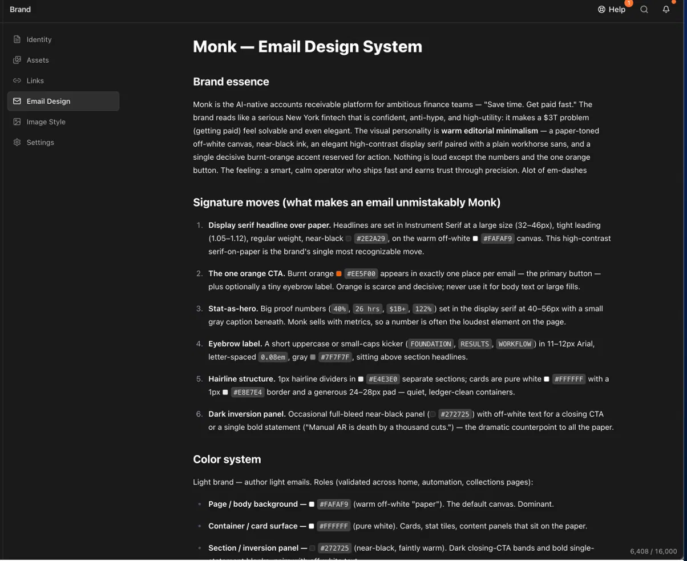The image size is (687, 561).
Task: Click the 26 hrs stat chip
Action: (367, 309)
